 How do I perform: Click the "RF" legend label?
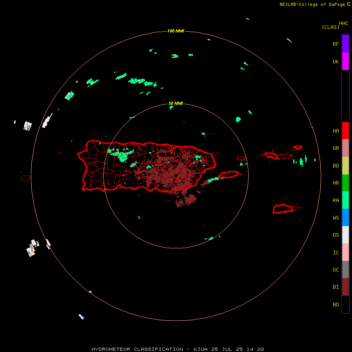[336, 44]
